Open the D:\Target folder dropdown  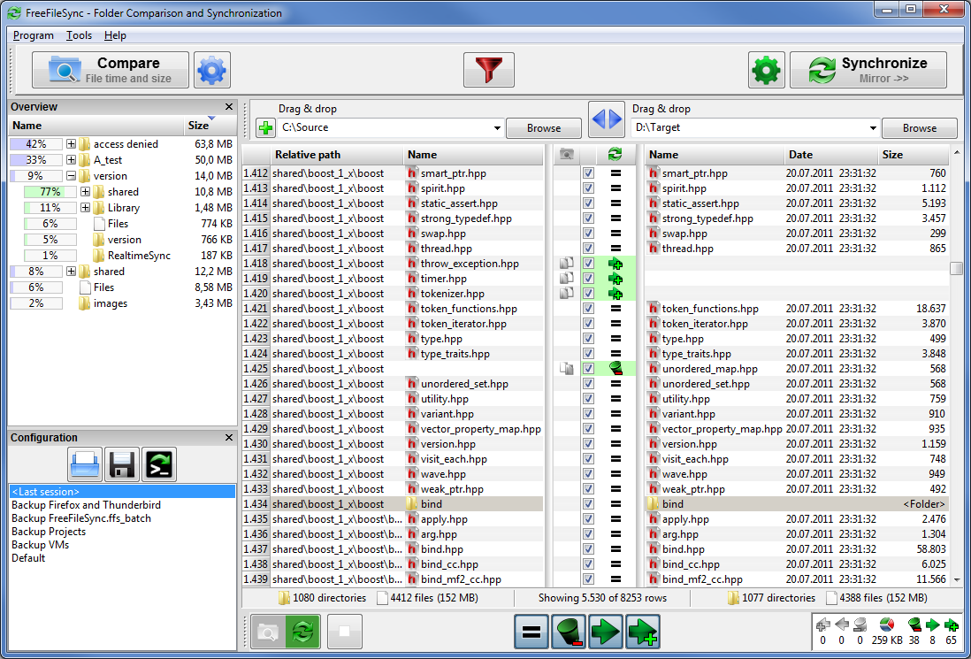(x=873, y=128)
